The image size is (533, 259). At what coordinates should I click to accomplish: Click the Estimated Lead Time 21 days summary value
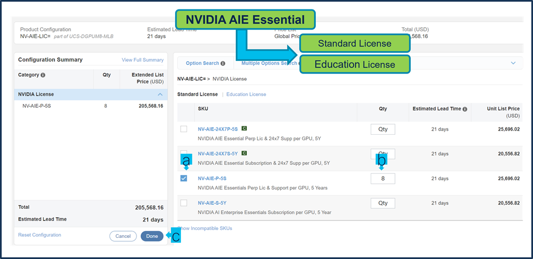(x=153, y=219)
